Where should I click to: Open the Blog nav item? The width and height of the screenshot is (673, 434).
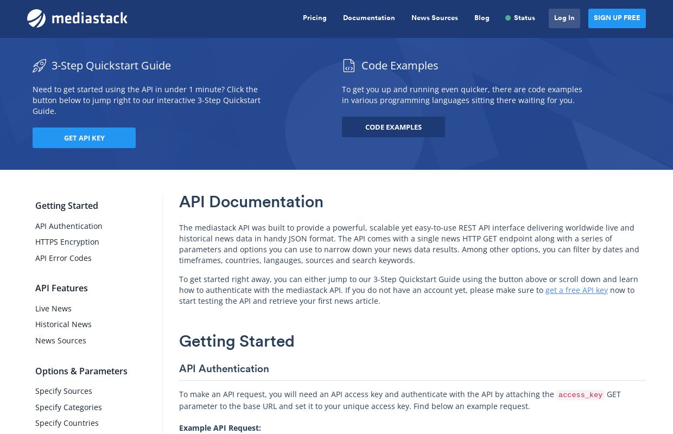click(482, 18)
